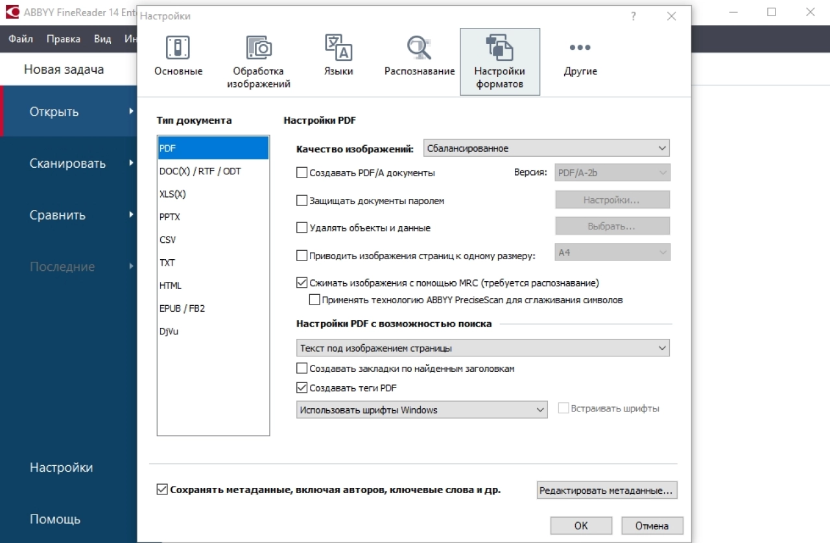Open the PDF/A Версия dropdown

point(612,173)
